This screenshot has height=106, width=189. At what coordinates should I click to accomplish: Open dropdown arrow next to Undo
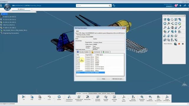point(54,99)
